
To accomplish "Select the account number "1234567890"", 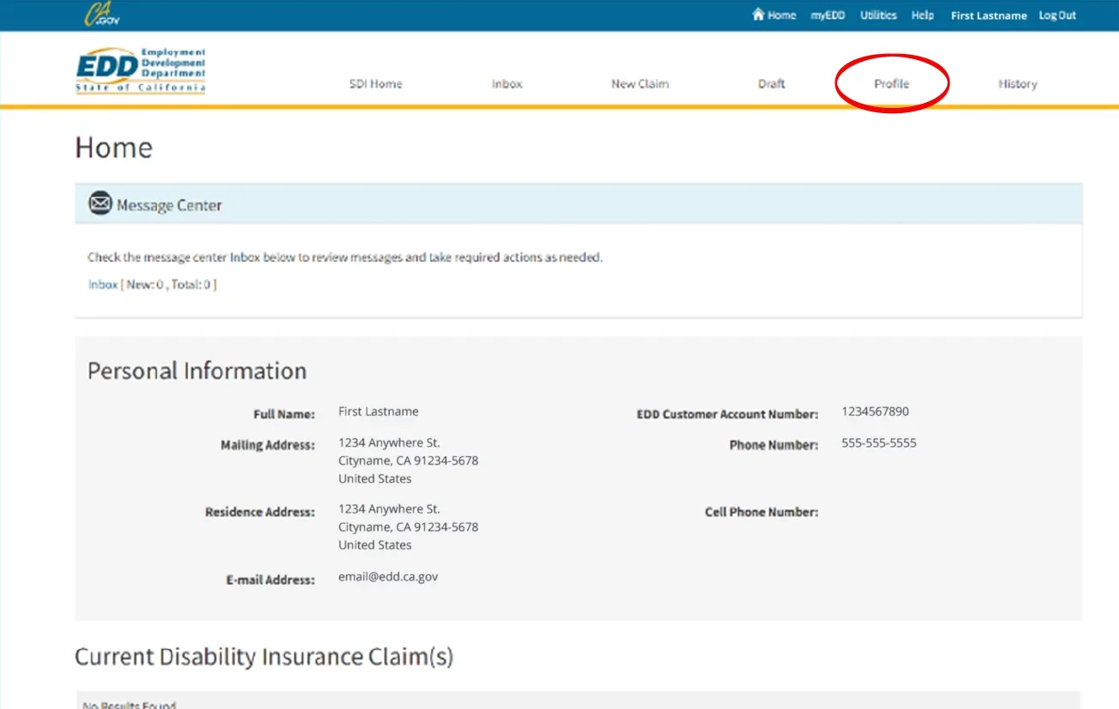I will click(x=875, y=412).
